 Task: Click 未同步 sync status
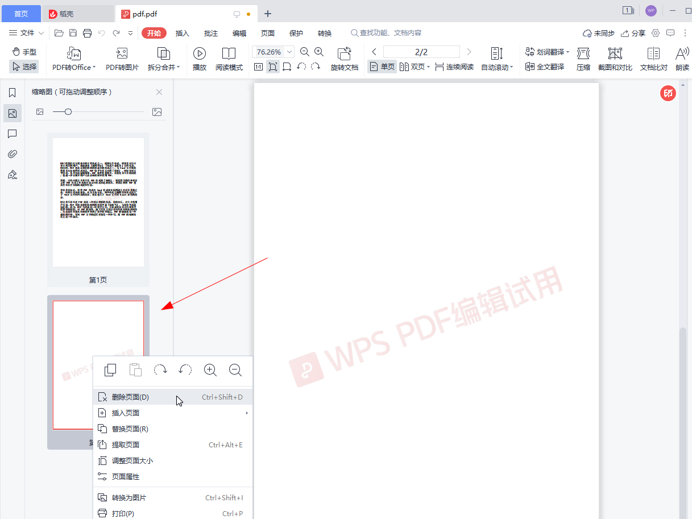click(599, 33)
